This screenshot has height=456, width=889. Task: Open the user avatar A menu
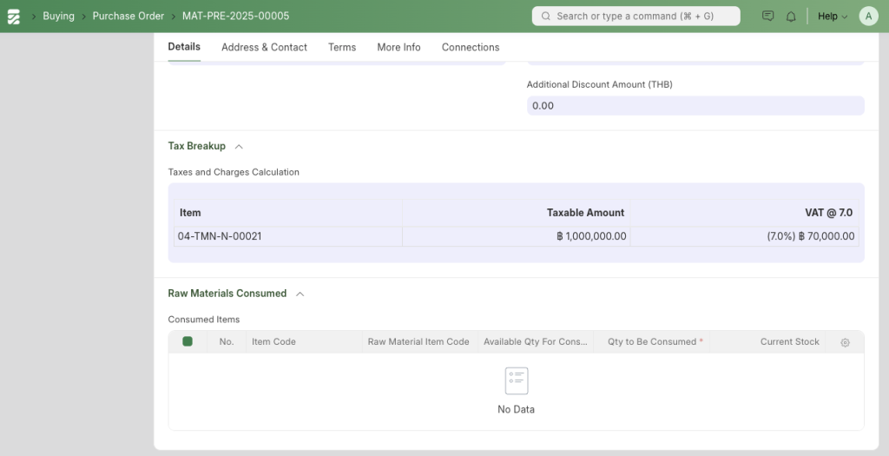click(x=868, y=16)
